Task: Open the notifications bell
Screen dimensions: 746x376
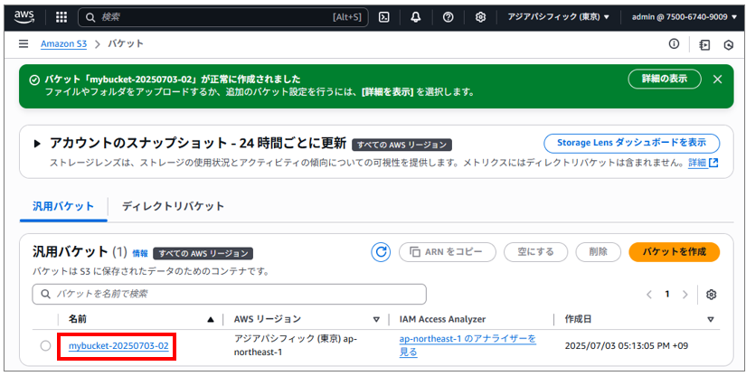Action: [416, 17]
